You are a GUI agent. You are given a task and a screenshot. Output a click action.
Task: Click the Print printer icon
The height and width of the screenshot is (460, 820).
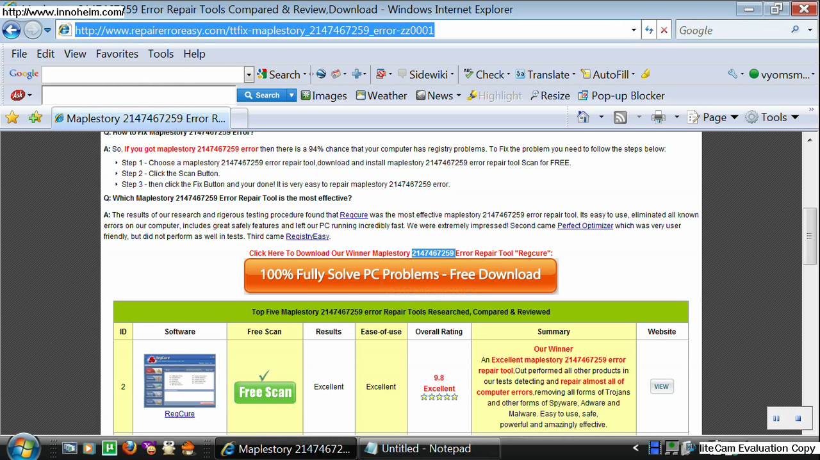tap(658, 117)
